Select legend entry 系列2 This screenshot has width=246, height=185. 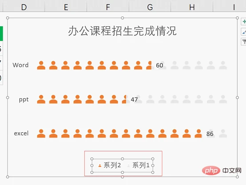coord(112,165)
